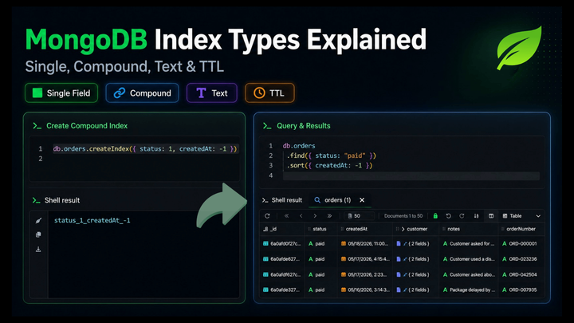The height and width of the screenshot is (323, 574).
Task: Click empty line 4 of query editor
Action: pos(411,175)
